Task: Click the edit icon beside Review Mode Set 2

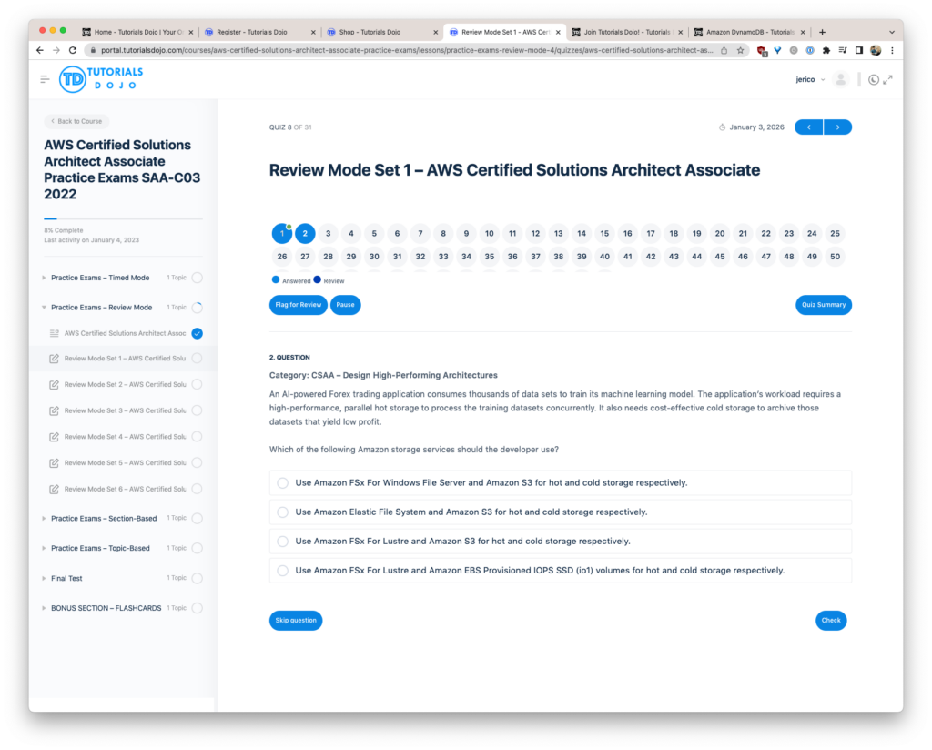Action: point(54,384)
